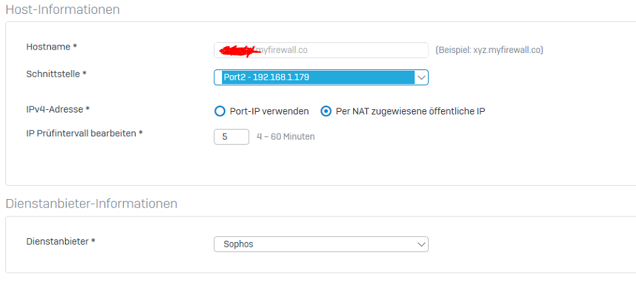
Task: Click the Hostname input field
Action: (344, 50)
